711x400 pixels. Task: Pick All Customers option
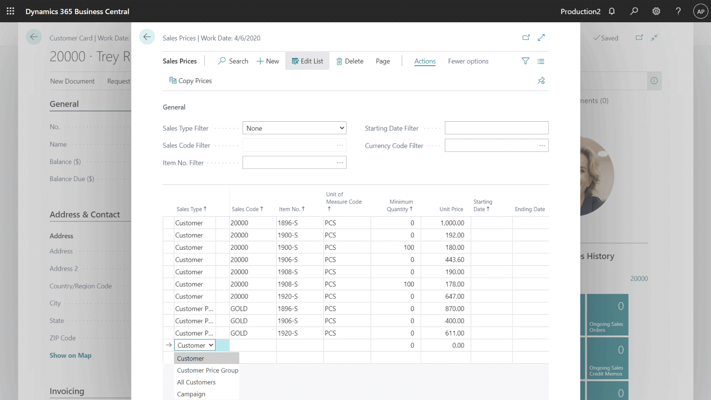pyautogui.click(x=196, y=382)
